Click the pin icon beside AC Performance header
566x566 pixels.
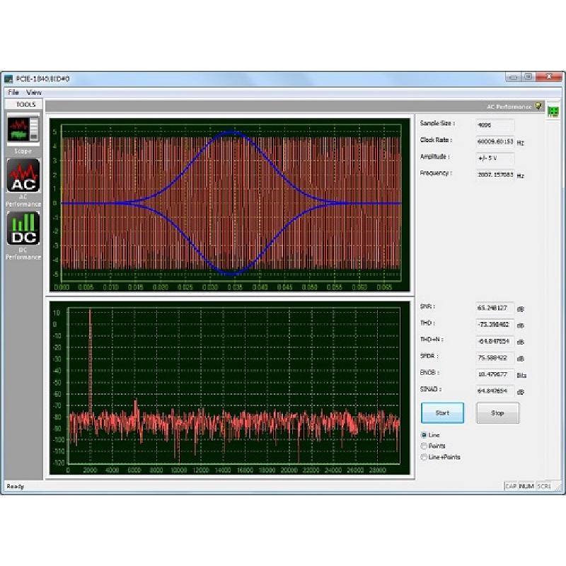[538, 106]
